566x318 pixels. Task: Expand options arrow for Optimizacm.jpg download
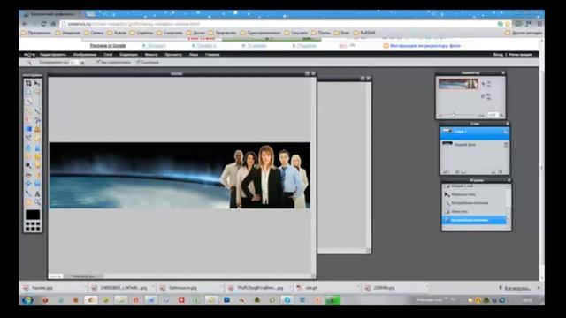tap(221, 288)
